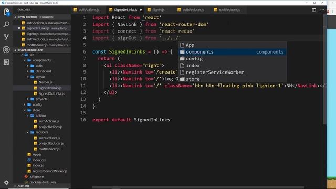Screen dimensions: 336x189
Task: Open authActions.js under actions folder
Action: coord(42,121)
